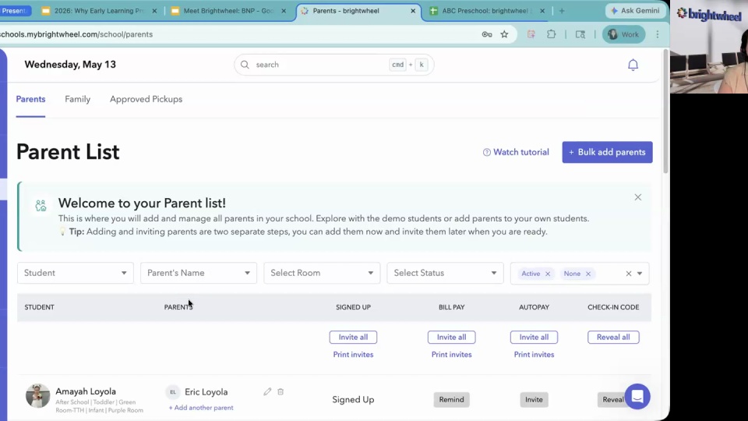
Task: Expand the Select Status dropdown
Action: tap(445, 273)
